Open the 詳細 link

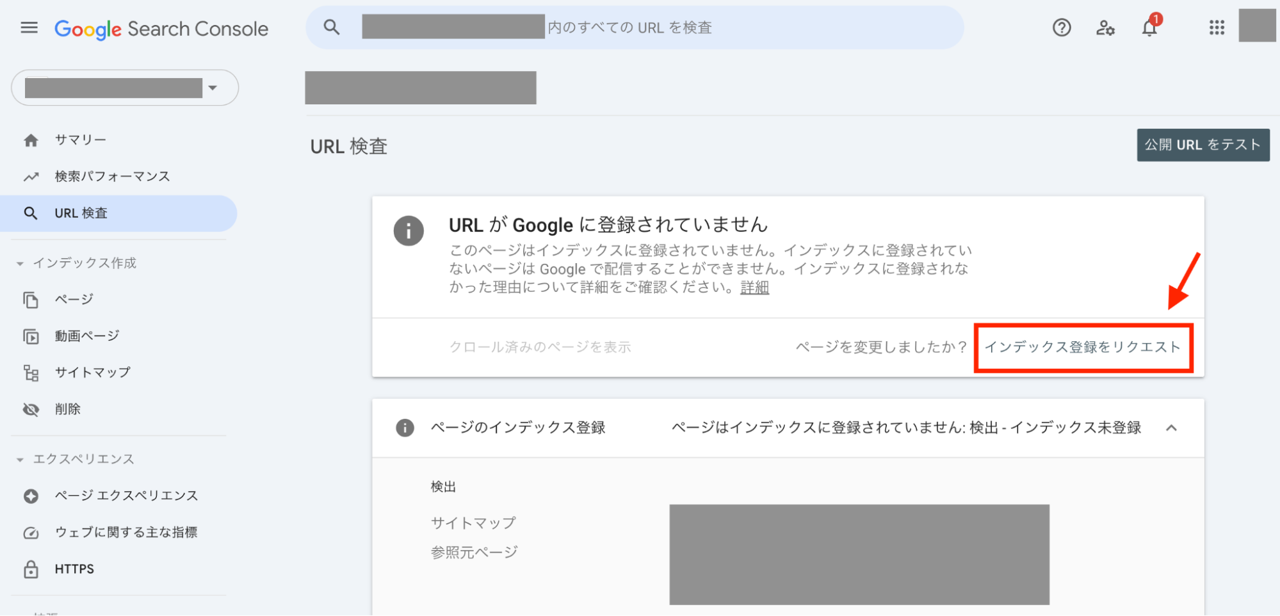754,288
